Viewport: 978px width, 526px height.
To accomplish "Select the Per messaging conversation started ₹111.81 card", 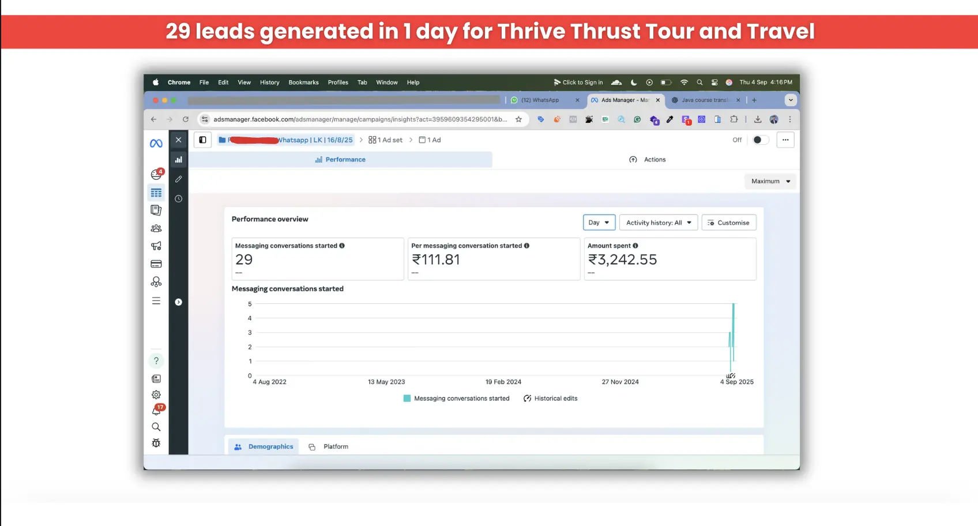I will click(494, 259).
